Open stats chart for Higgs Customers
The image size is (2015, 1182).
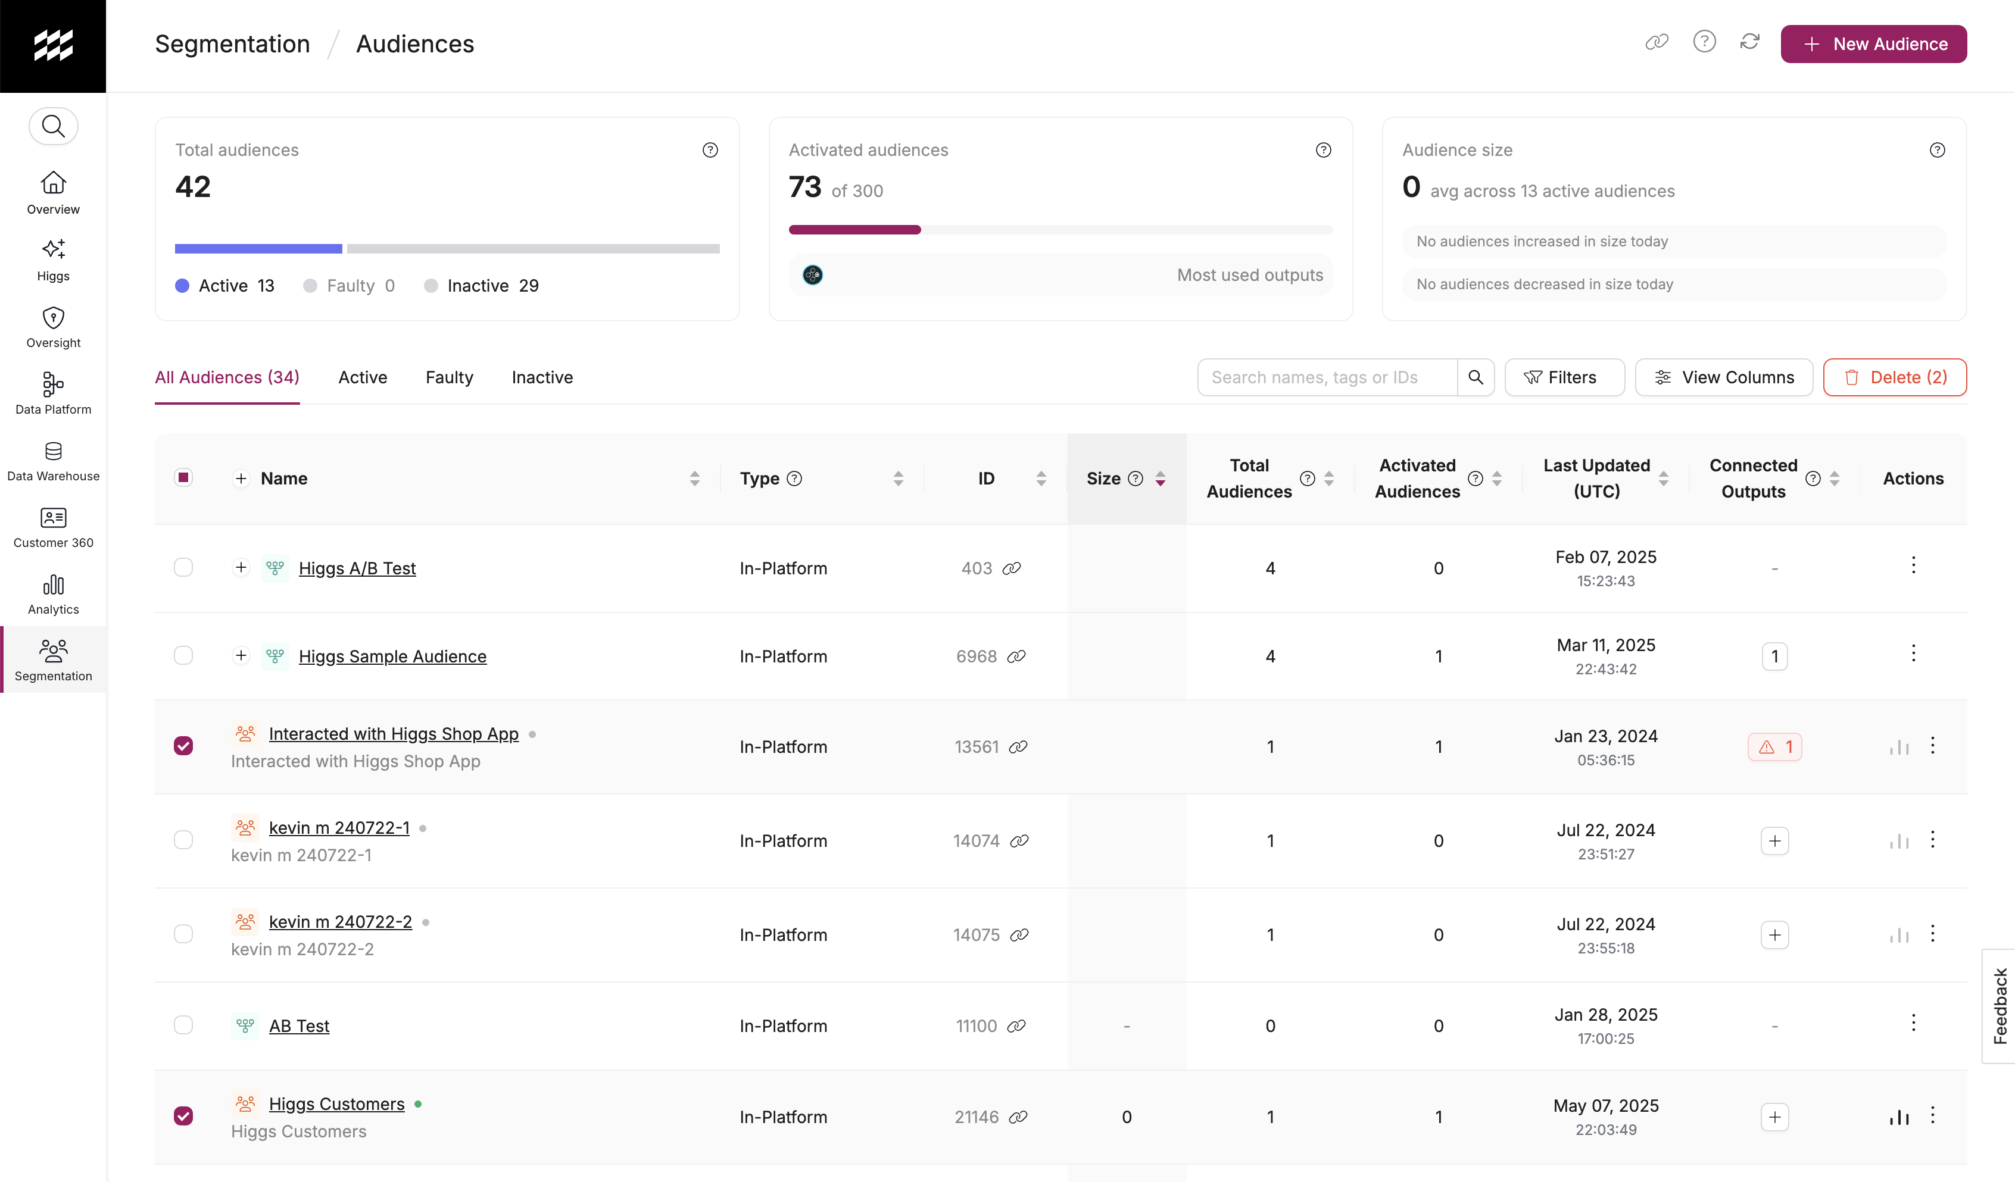pyautogui.click(x=1899, y=1117)
